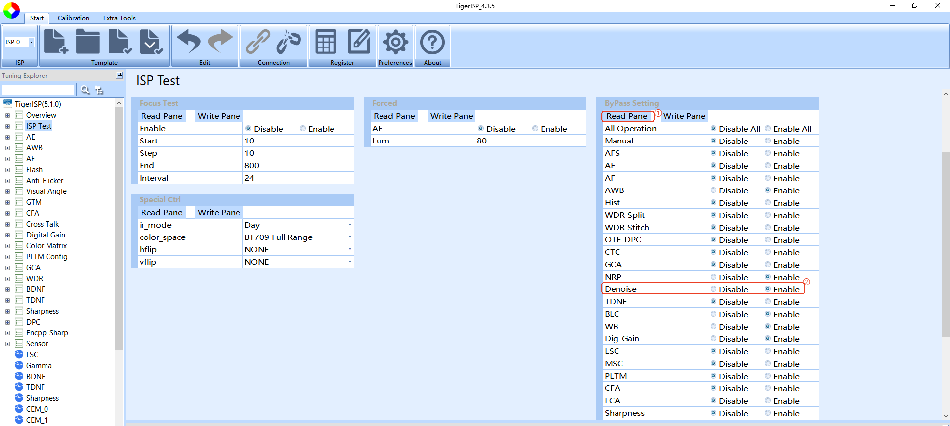The image size is (950, 426).
Task: Select Disable radio for AWB
Action: click(x=713, y=190)
